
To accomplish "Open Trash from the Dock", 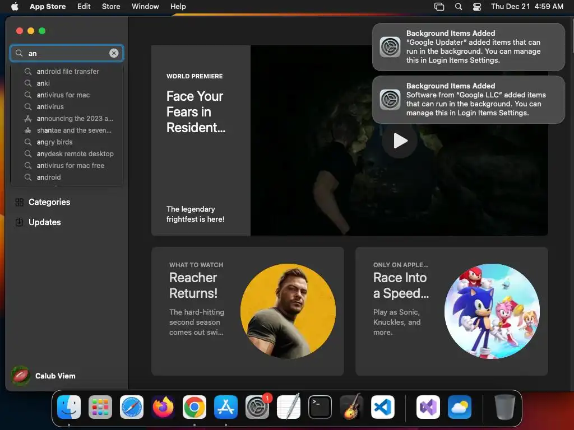I will [505, 407].
